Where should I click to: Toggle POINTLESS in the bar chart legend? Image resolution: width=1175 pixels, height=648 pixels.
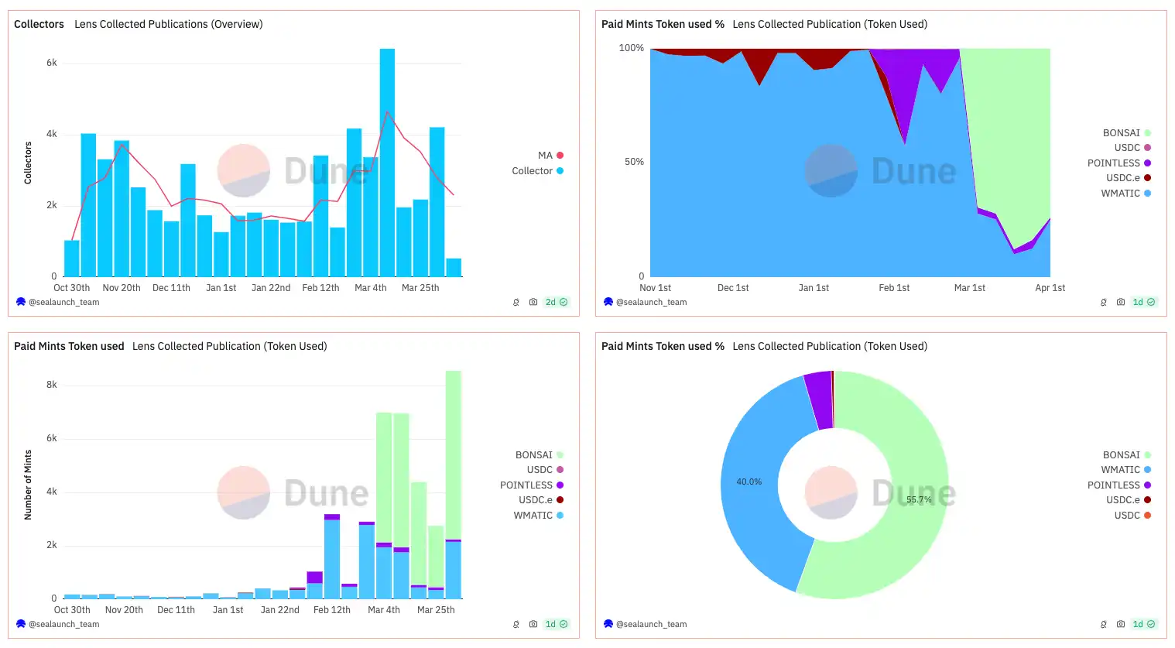(531, 485)
